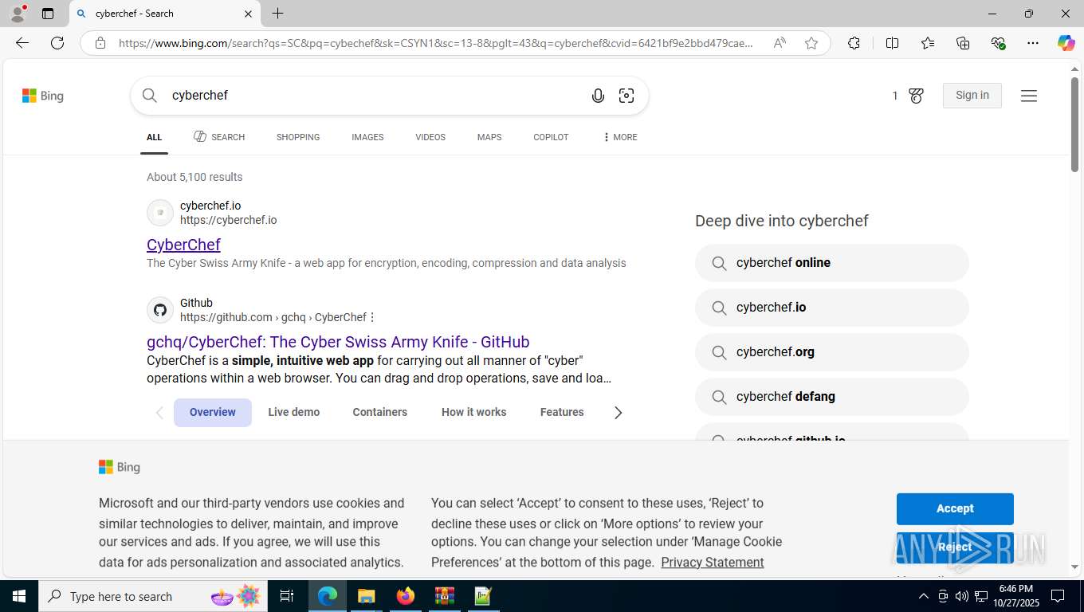Open Bing hamburger settings menu
This screenshot has width=1084, height=612.
click(1029, 96)
